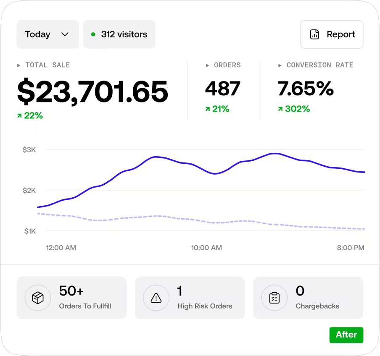Click the 8:00 PM time label
The image size is (380, 356).
[351, 248]
